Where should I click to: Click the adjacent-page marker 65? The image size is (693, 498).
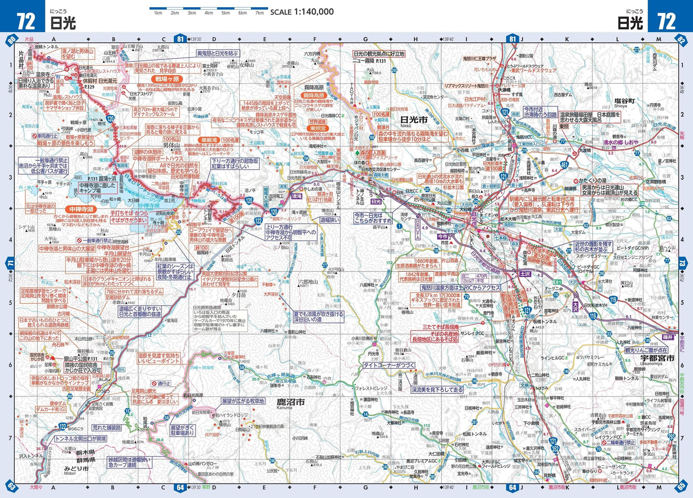681,487
